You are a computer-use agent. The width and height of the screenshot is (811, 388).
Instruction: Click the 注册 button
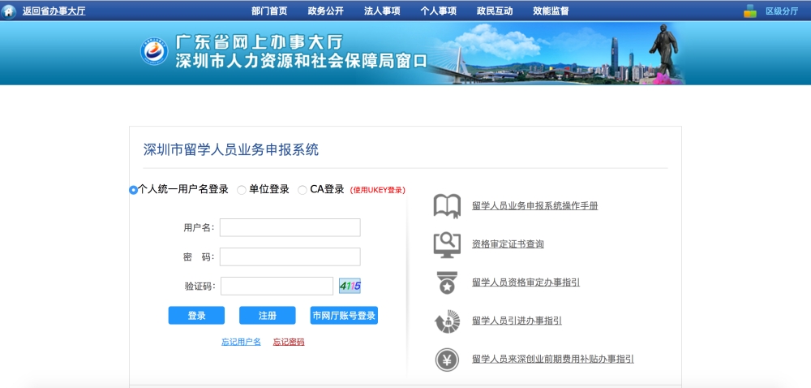[268, 316]
